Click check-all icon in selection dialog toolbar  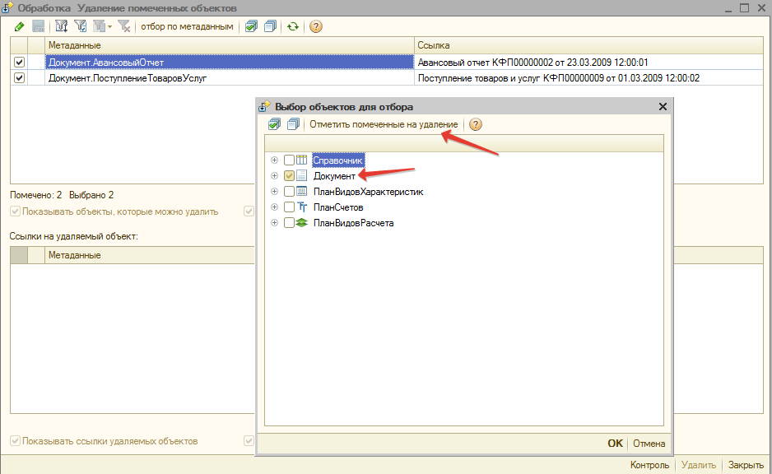(x=275, y=125)
